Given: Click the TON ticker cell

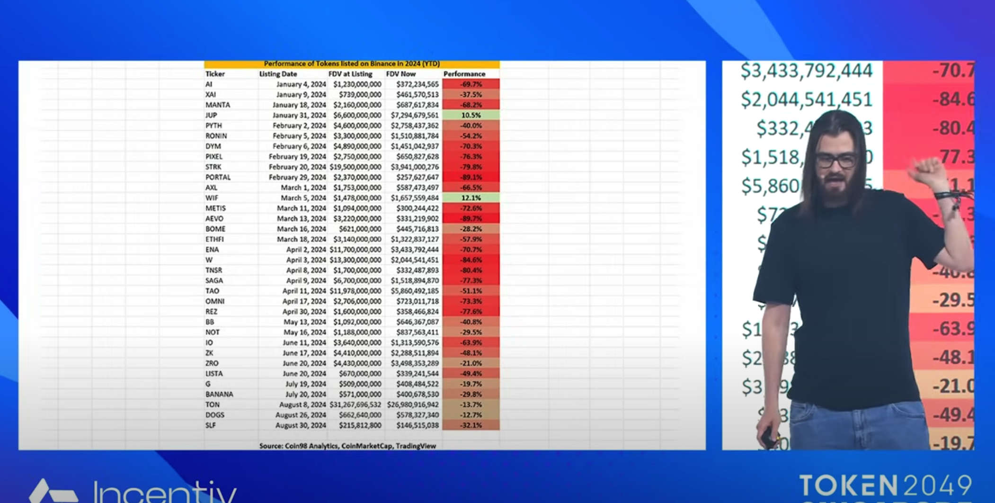Looking at the screenshot, I should point(213,404).
